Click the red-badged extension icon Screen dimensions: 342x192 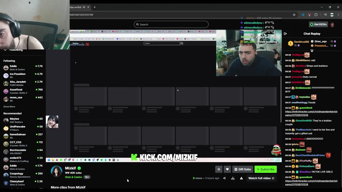(309, 15)
